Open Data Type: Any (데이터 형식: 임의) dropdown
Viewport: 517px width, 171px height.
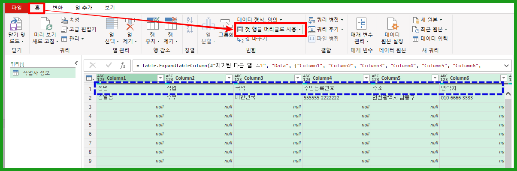(260, 20)
